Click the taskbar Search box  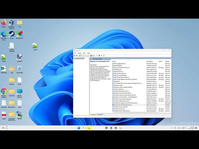(x=93, y=128)
